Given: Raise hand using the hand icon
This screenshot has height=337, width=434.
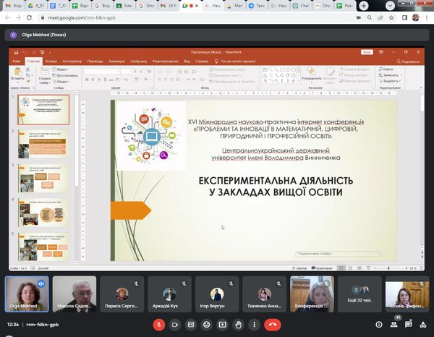Looking at the screenshot, I should click(x=238, y=325).
